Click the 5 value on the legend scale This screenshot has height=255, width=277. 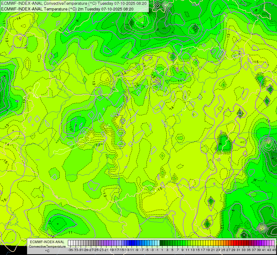(x=172, y=250)
